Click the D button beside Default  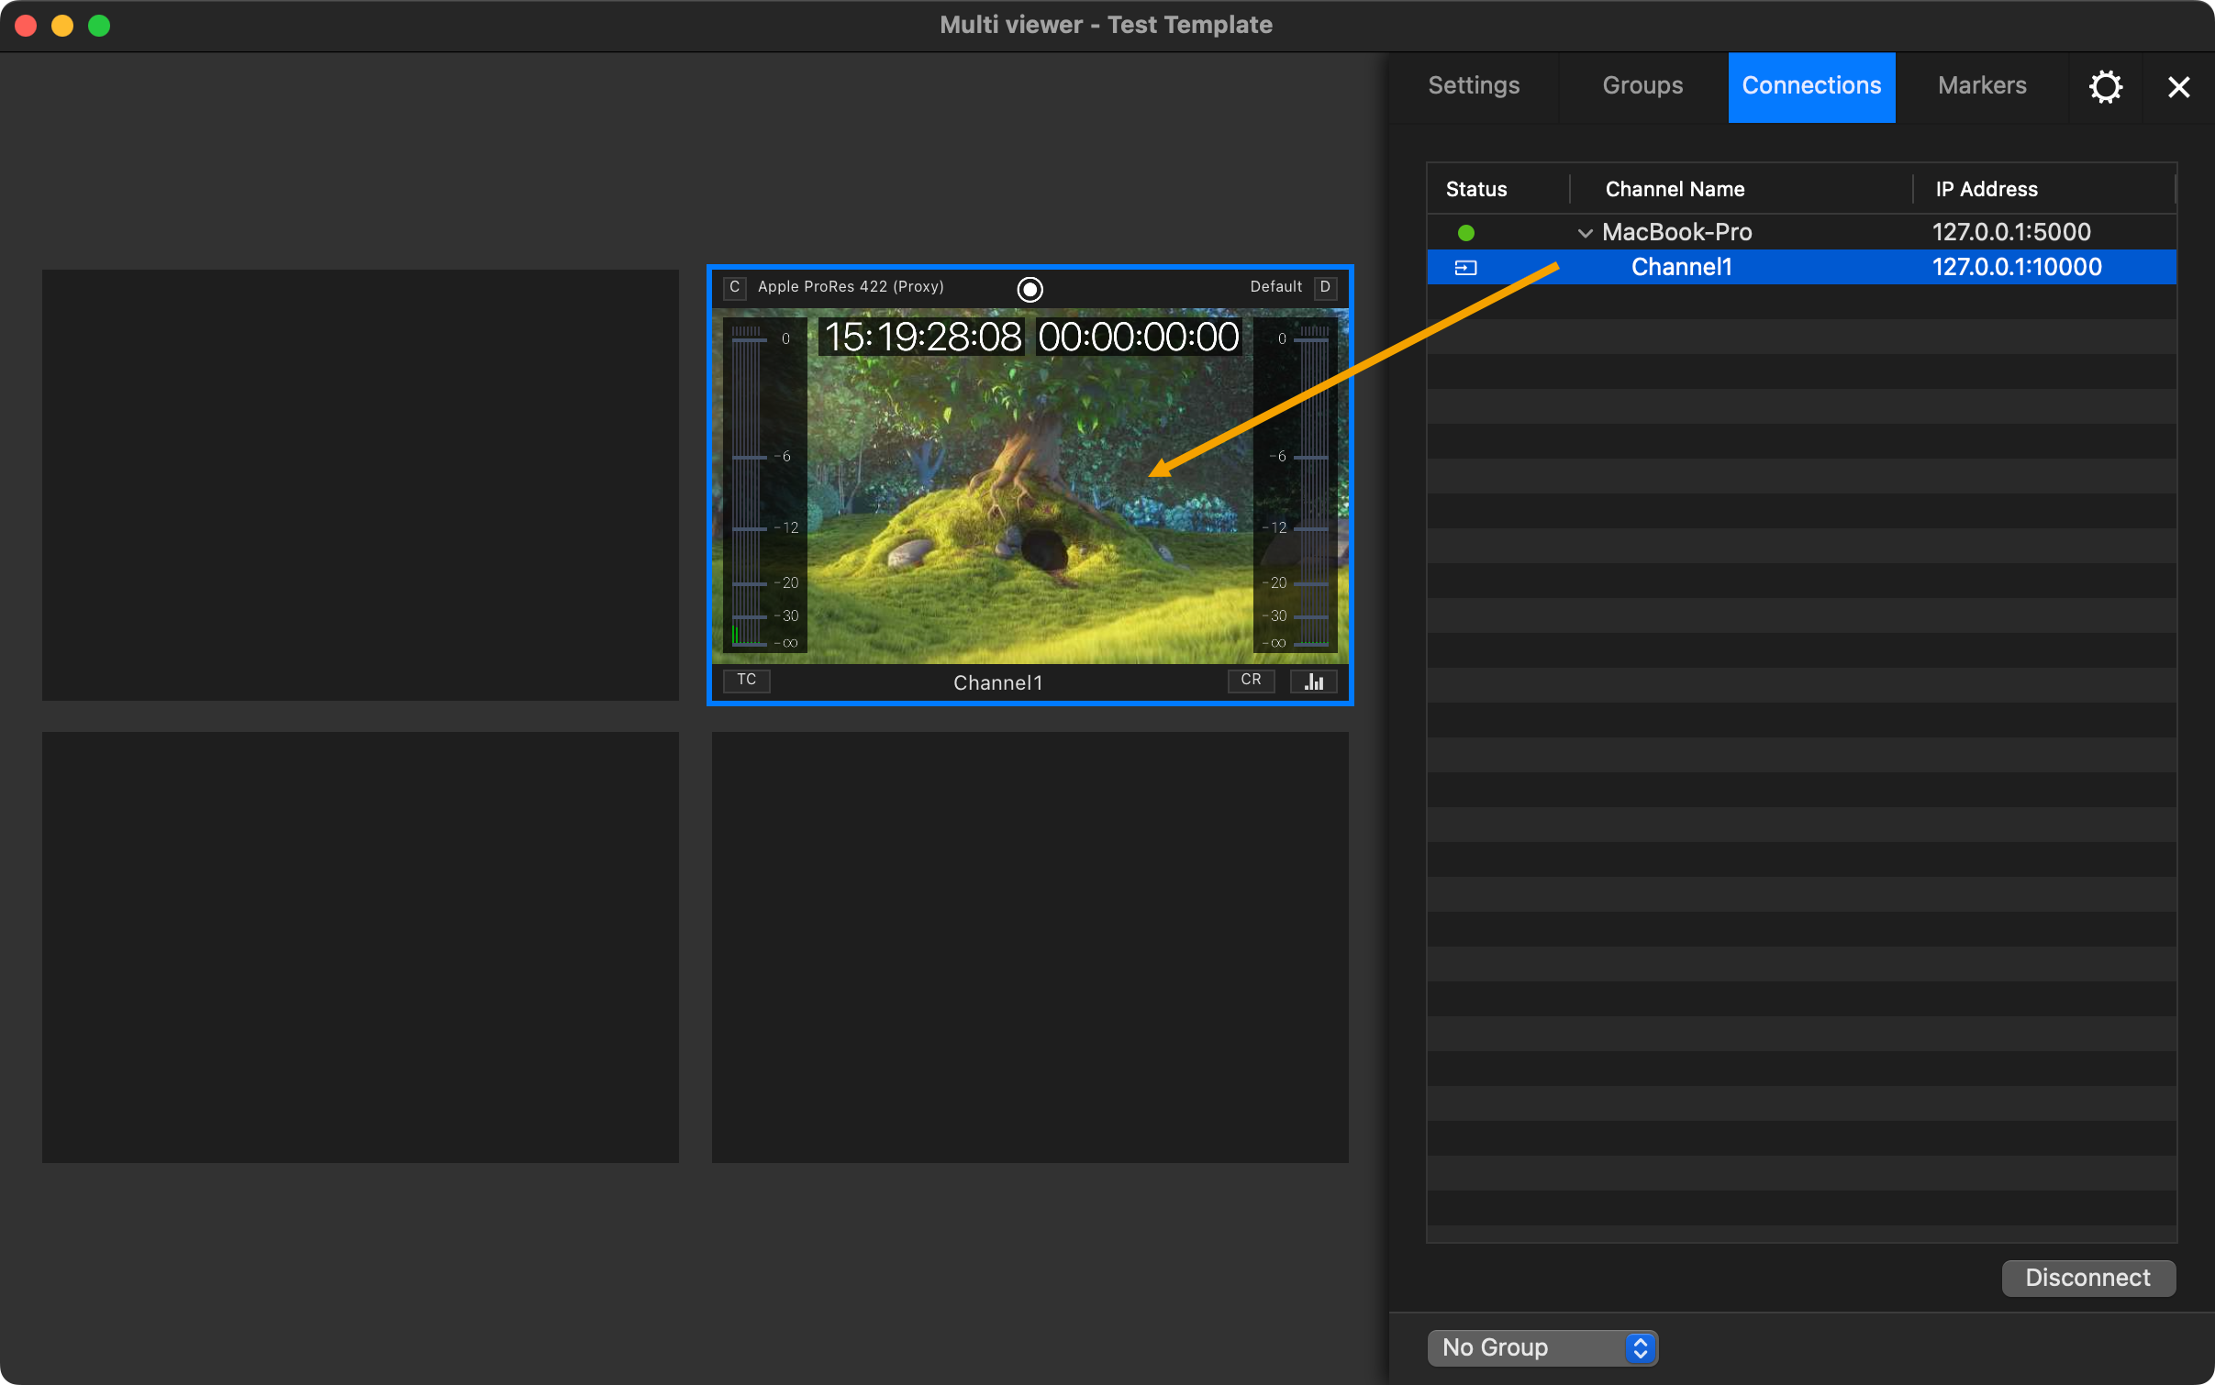point(1325,287)
